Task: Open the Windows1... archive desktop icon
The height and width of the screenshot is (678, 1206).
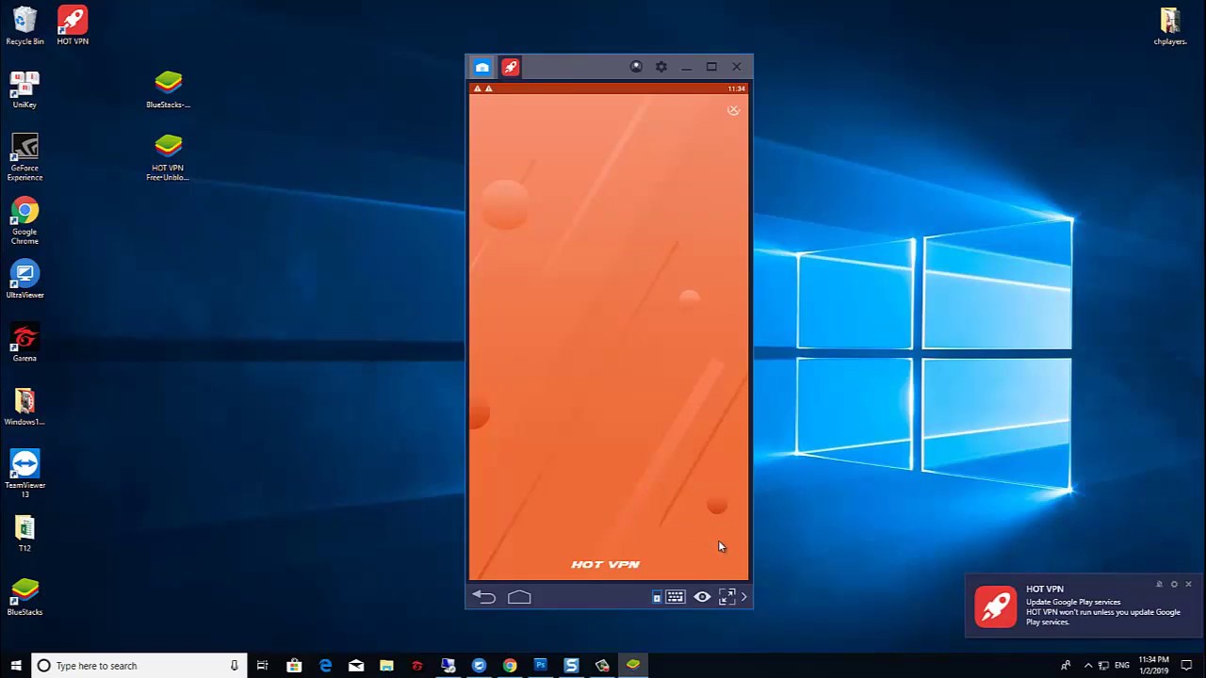Action: tap(24, 408)
